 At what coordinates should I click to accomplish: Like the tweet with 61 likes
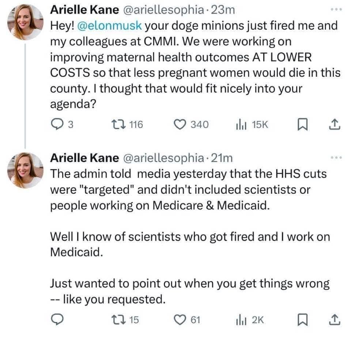(x=180, y=320)
